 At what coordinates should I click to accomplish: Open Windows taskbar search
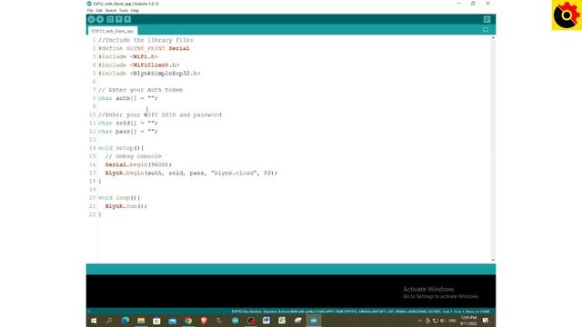click(109, 321)
